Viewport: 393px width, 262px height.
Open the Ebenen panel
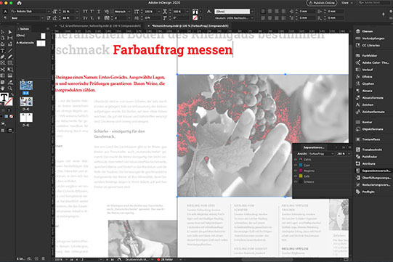pyautogui.click(x=367, y=31)
